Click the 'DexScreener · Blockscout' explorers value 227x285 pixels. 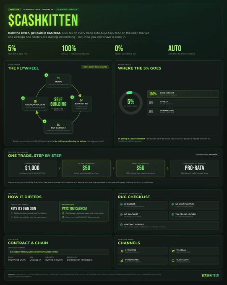[80, 260]
